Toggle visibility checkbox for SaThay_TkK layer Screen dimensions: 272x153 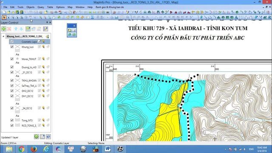pyautogui.click(x=12, y=85)
